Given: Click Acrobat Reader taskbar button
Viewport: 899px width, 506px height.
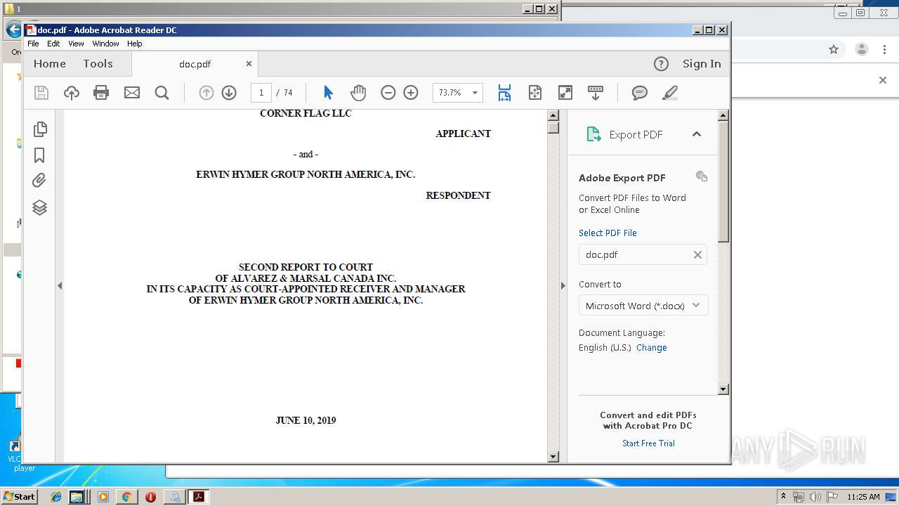Looking at the screenshot, I should (199, 497).
